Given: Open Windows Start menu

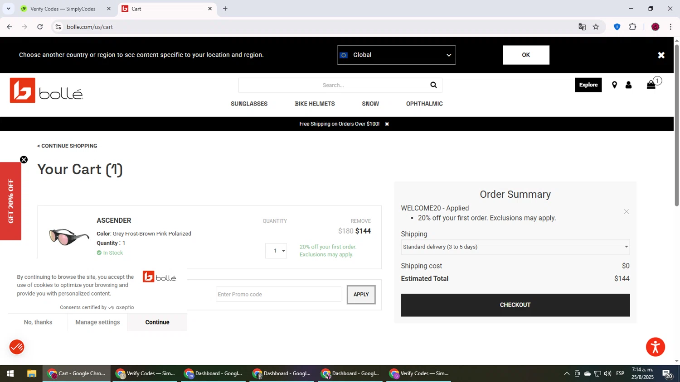Looking at the screenshot, I should pyautogui.click(x=10, y=373).
